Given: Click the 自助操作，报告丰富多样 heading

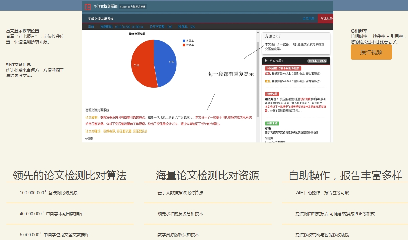Looking at the screenshot, I should click(x=345, y=176).
